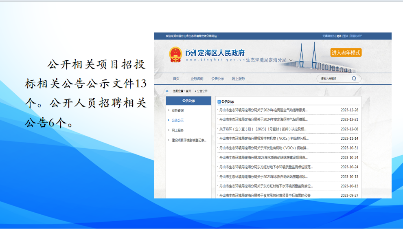Click the DH 定海区人民政府 site logo
This screenshot has height=229, width=403.
pyautogui.click(x=215, y=53)
